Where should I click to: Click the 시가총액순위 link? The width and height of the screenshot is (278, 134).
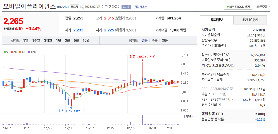[211, 35]
